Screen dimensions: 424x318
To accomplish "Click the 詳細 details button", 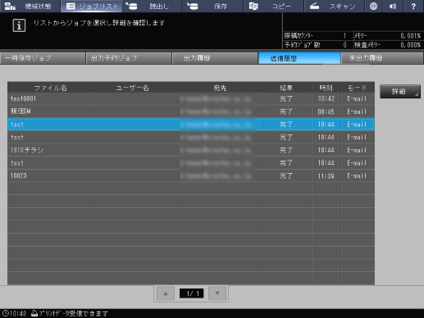I will click(x=400, y=92).
